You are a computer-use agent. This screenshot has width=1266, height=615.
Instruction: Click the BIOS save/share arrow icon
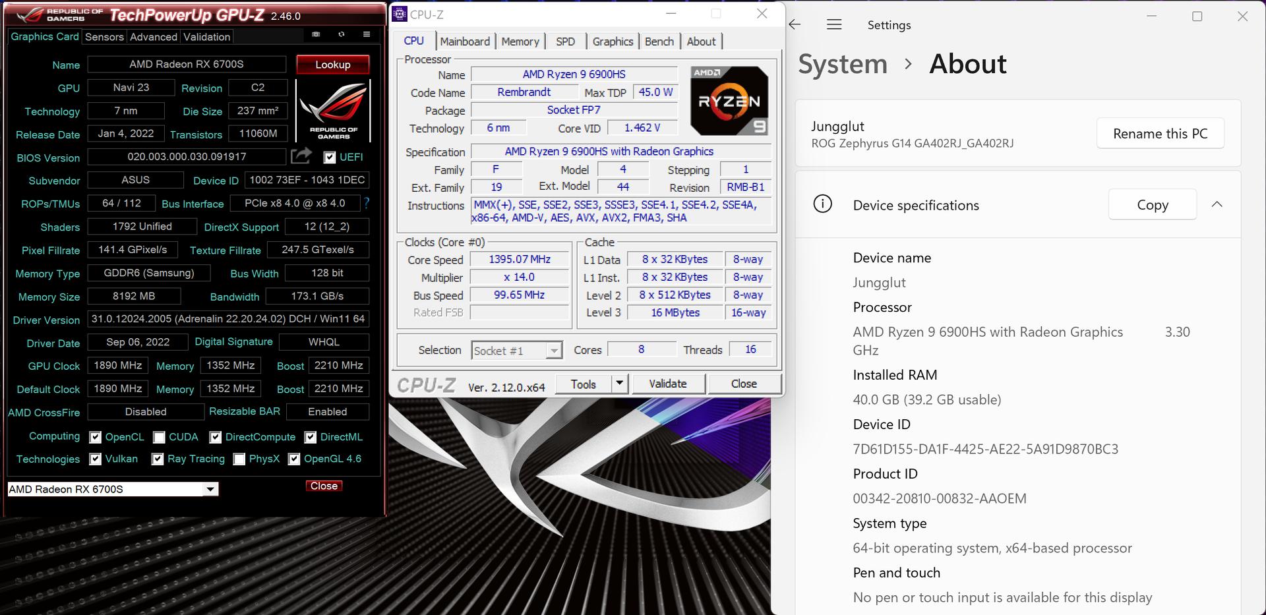tap(301, 156)
